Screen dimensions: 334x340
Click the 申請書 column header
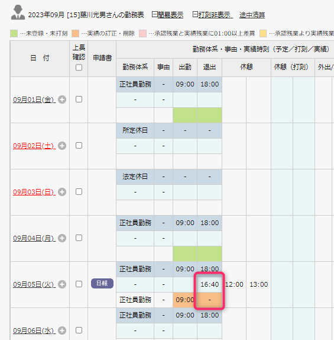pyautogui.click(x=102, y=58)
